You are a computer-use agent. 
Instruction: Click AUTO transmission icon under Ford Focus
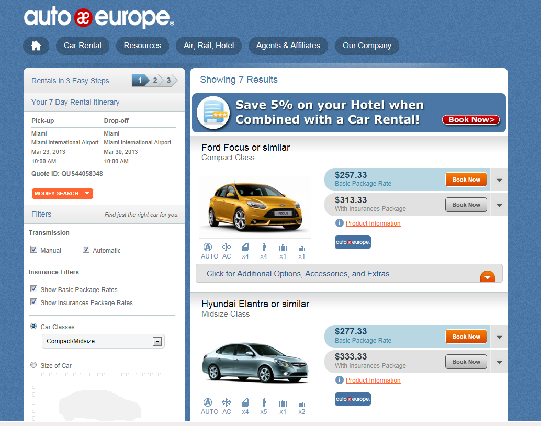click(x=208, y=247)
